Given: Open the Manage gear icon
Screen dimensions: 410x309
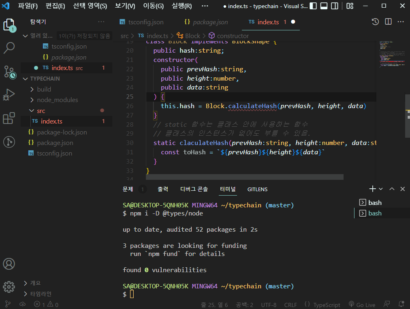Looking at the screenshot, I should tap(9, 287).
